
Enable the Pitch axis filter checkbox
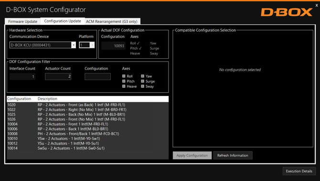click(x=124, y=81)
